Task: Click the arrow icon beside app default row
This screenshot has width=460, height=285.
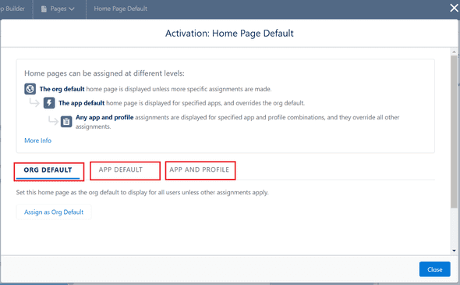Action: click(34, 102)
